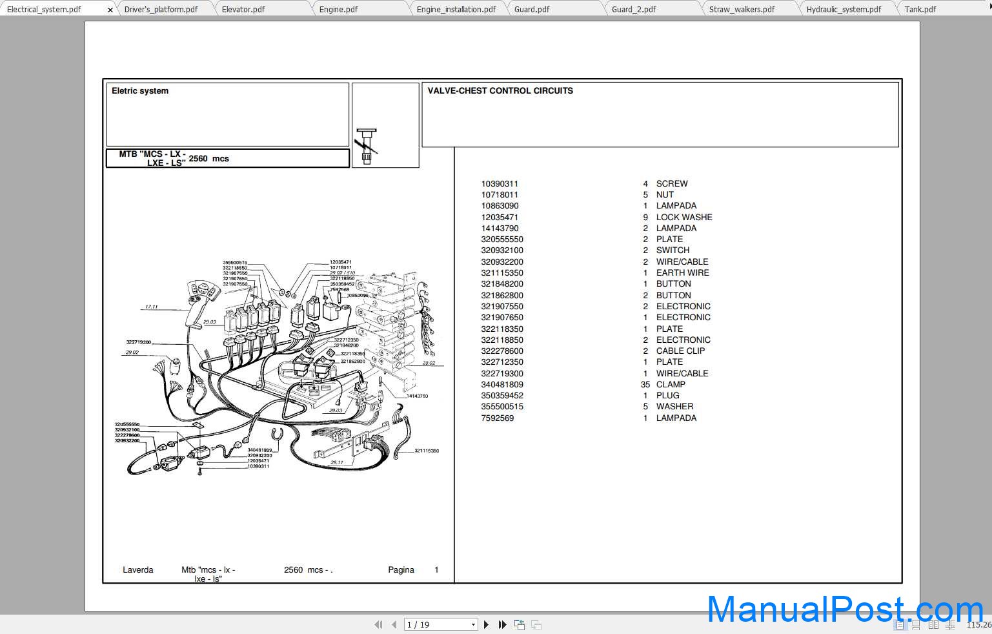992x634 pixels.
Task: Click the Eletric system title
Action: 140,91
